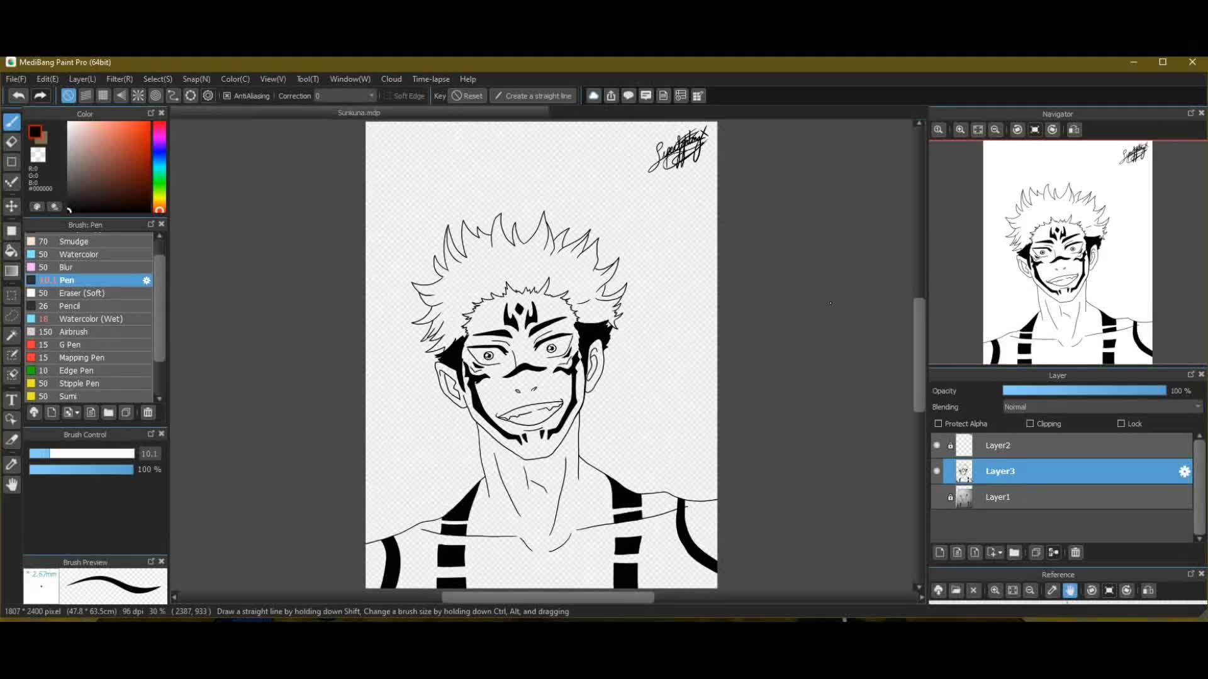This screenshot has width=1208, height=679.
Task: Zoom in on the Reference panel
Action: point(995,590)
